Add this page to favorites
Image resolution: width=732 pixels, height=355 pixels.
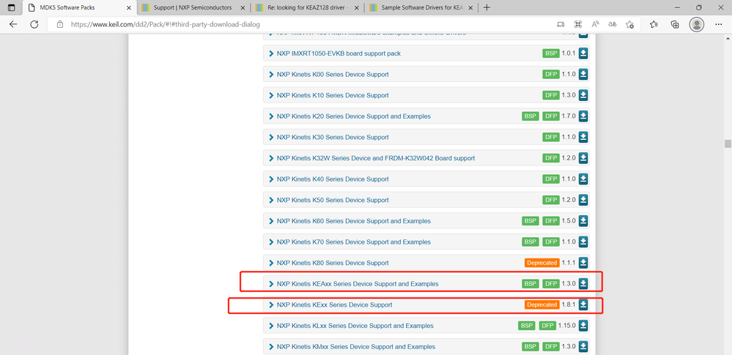629,24
